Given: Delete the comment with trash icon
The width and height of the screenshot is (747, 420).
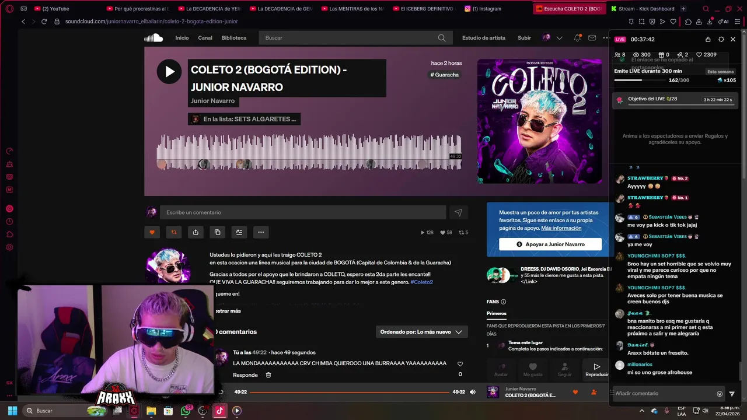Looking at the screenshot, I should (x=268, y=375).
